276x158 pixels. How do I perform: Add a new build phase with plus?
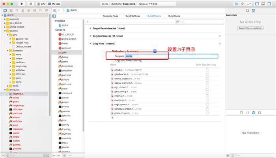point(88,22)
